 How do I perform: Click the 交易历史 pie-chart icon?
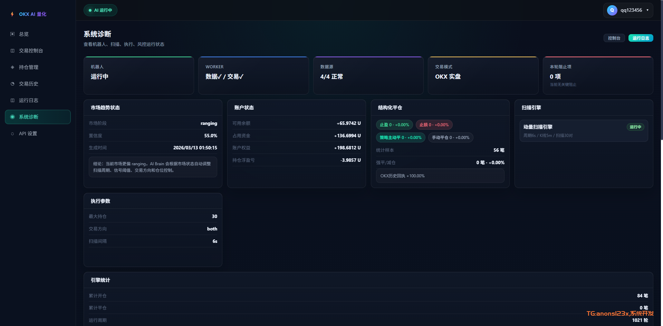click(x=12, y=84)
